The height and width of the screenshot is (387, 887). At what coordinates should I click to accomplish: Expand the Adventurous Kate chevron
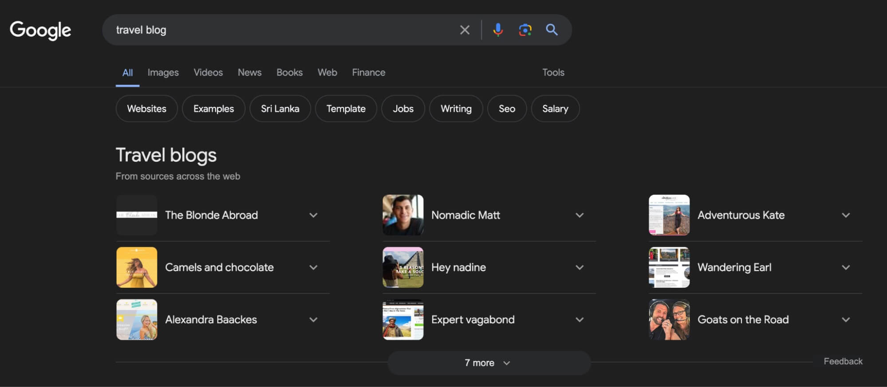pos(846,215)
